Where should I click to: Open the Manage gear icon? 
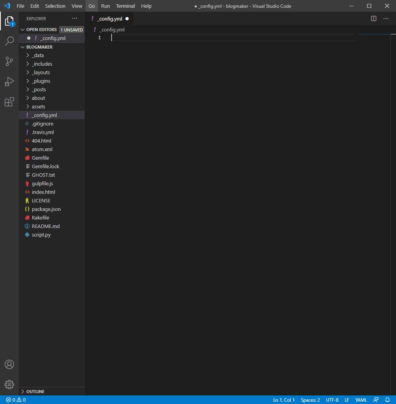pos(9,385)
